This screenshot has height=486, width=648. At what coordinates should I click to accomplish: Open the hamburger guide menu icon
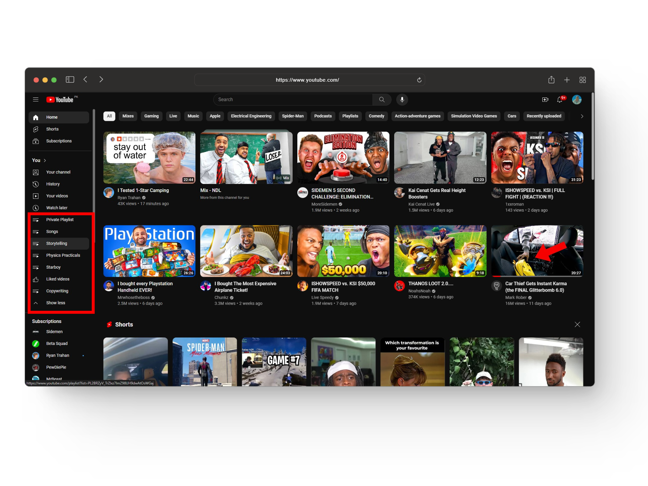(x=36, y=100)
